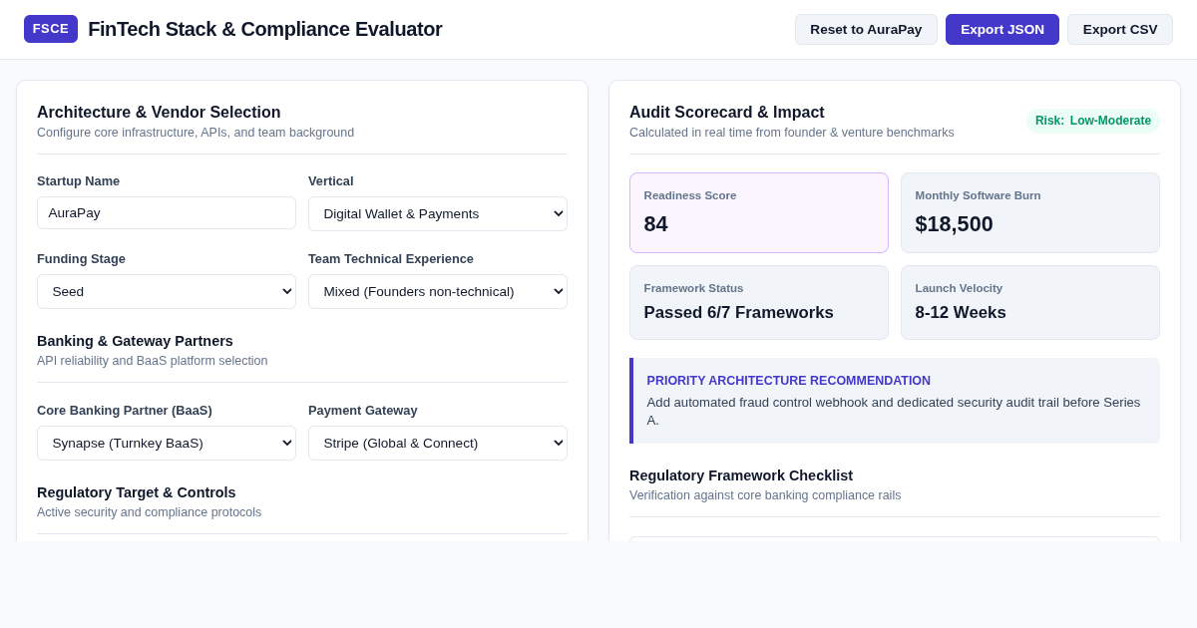
Task: Edit the Startup Name field
Action: pyautogui.click(x=167, y=212)
